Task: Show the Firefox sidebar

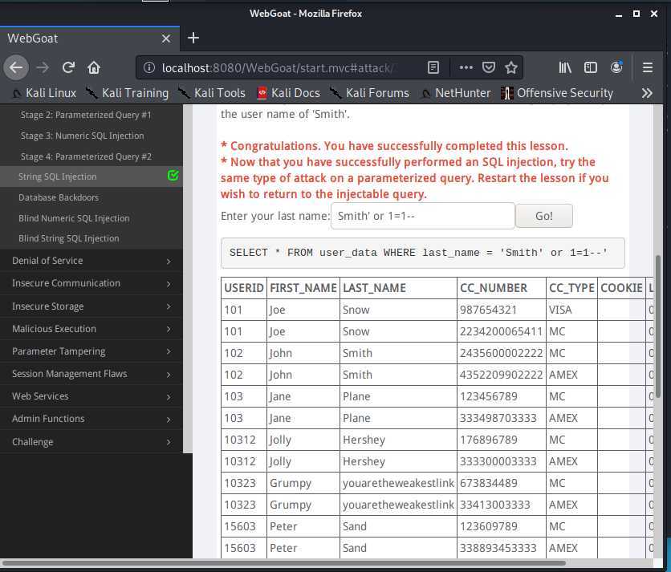Action: [x=591, y=67]
